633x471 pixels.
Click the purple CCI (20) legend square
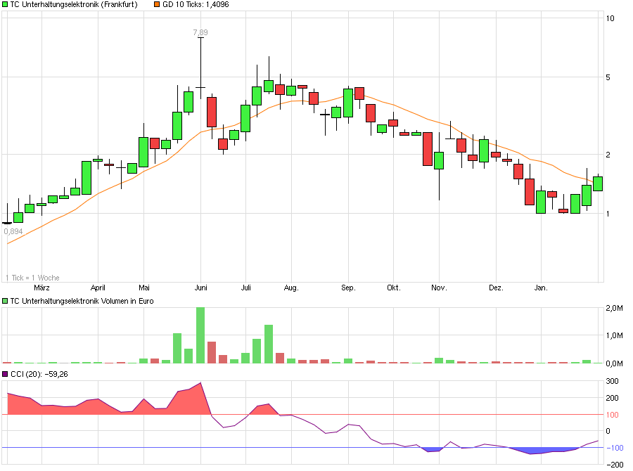click(6, 373)
